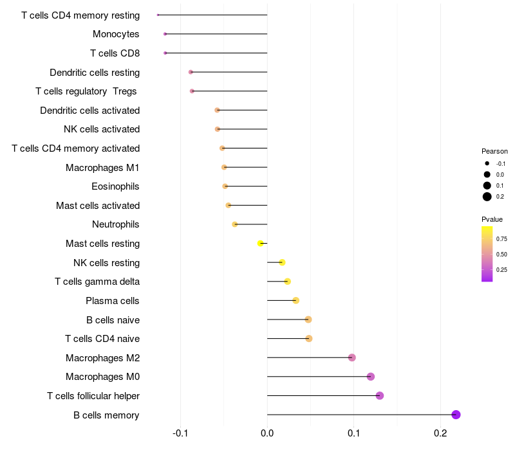Image resolution: width=515 pixels, height=450 pixels.
Task: Click the Pearson 0.2 legend circle
Action: 487,197
